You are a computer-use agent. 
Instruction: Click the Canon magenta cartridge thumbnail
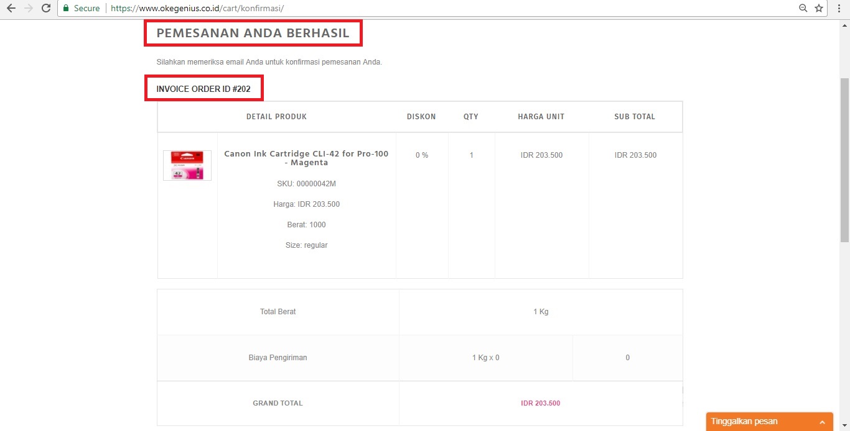click(187, 165)
